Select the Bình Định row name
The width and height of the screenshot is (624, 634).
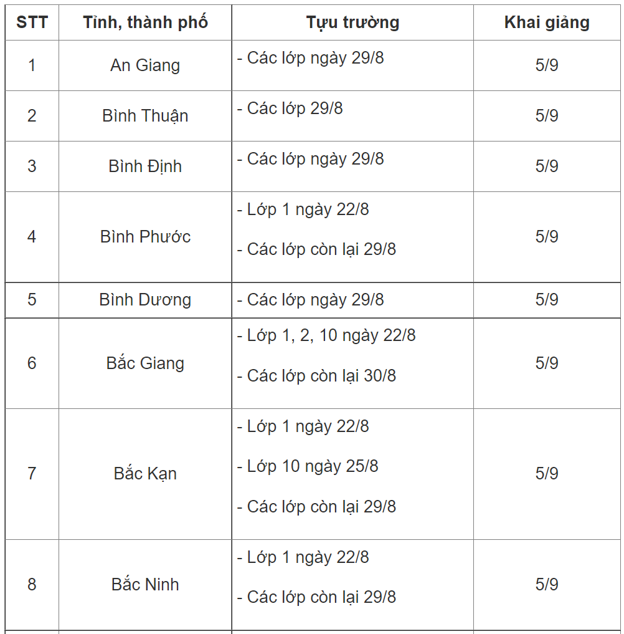pyautogui.click(x=145, y=166)
